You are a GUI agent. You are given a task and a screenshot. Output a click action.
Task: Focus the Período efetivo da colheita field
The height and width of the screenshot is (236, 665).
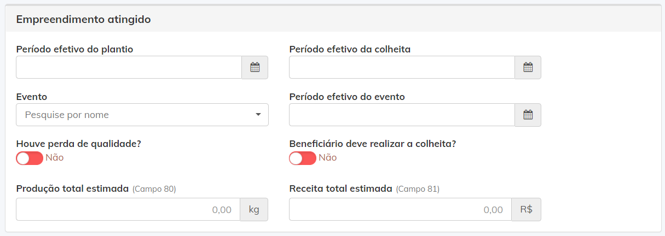(x=402, y=67)
